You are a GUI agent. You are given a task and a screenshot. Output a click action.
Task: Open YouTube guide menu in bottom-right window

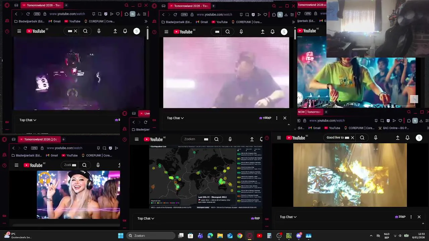click(279, 138)
